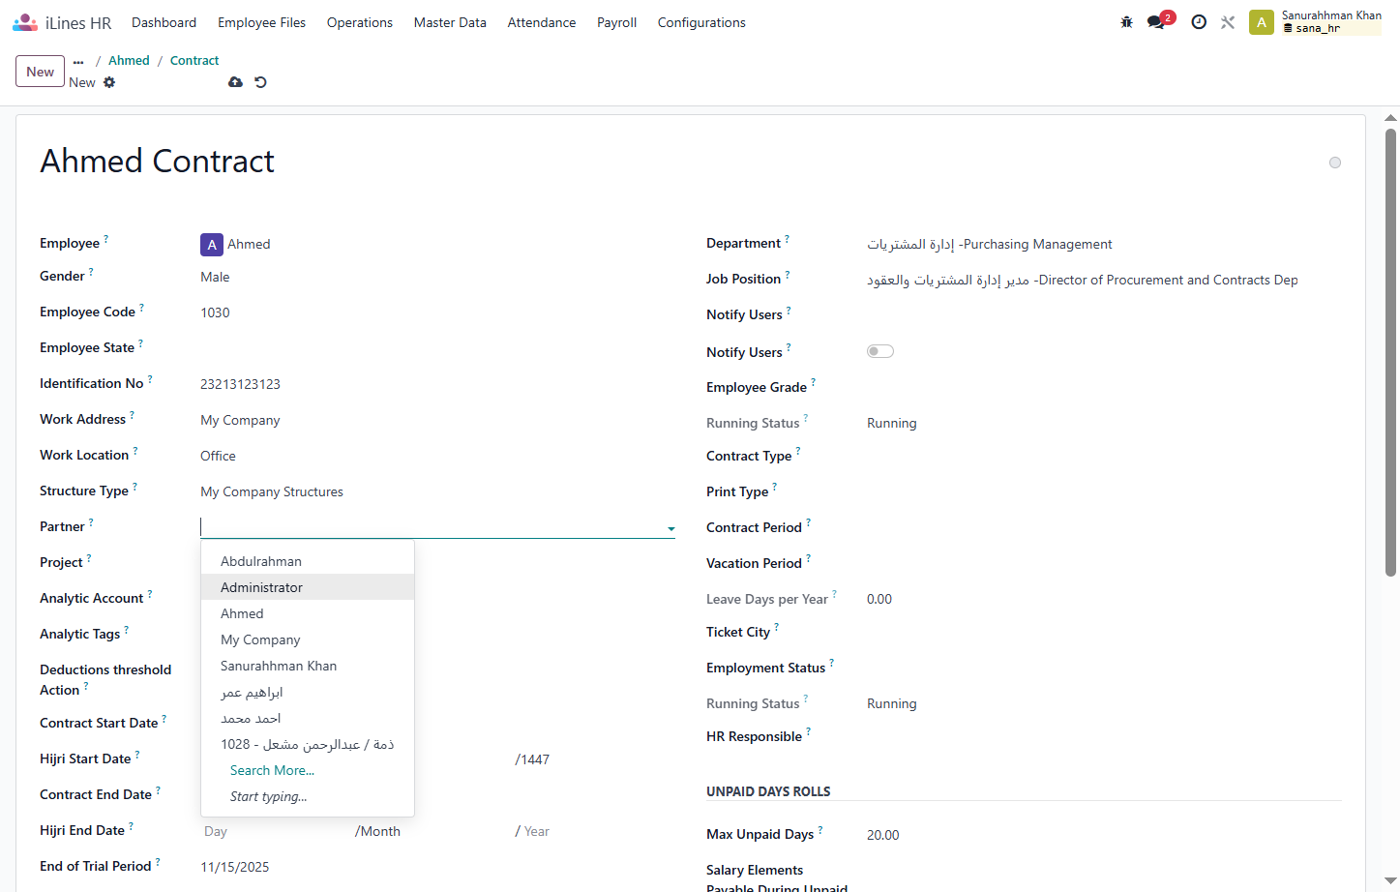Click the help mark next to Department
This screenshot has width=1400, height=892.
tap(787, 239)
